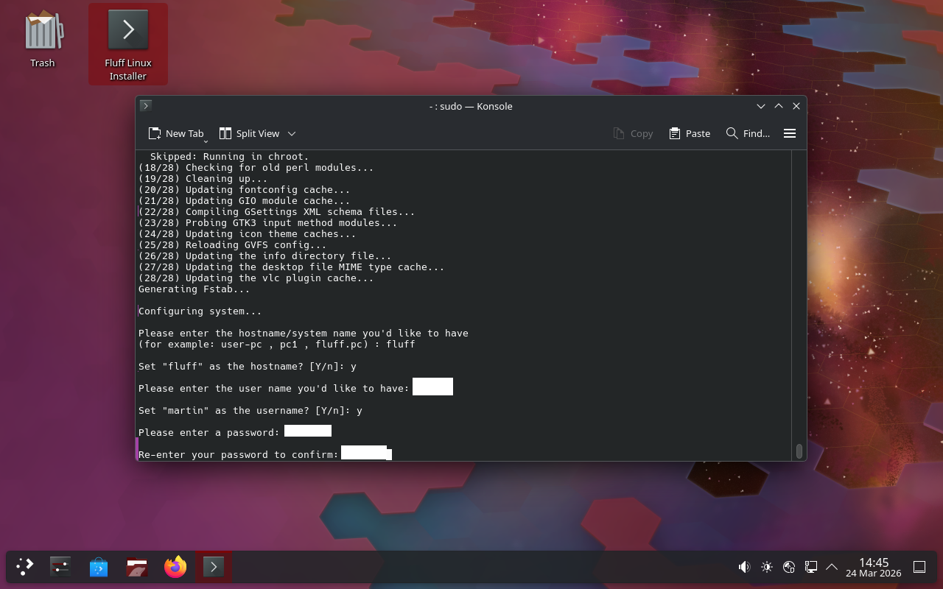The width and height of the screenshot is (943, 589).
Task: Select the Fluff Linux Installer desktop icon
Action: (x=128, y=44)
